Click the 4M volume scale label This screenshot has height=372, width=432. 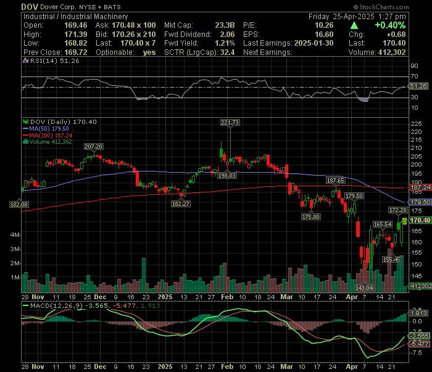[15, 235]
